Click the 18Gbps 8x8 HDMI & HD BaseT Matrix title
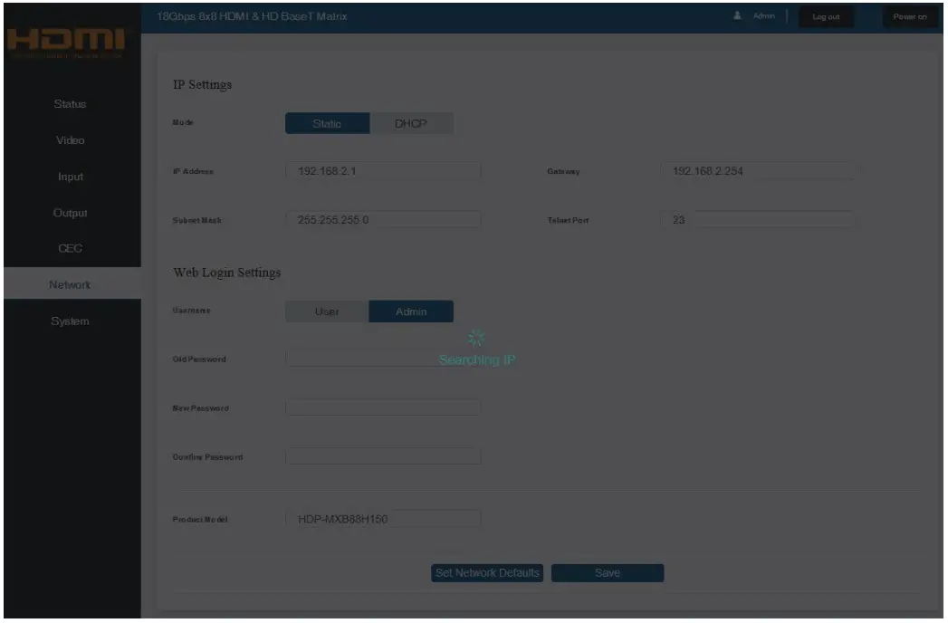Image resolution: width=948 pixels, height=623 pixels. pos(252,16)
